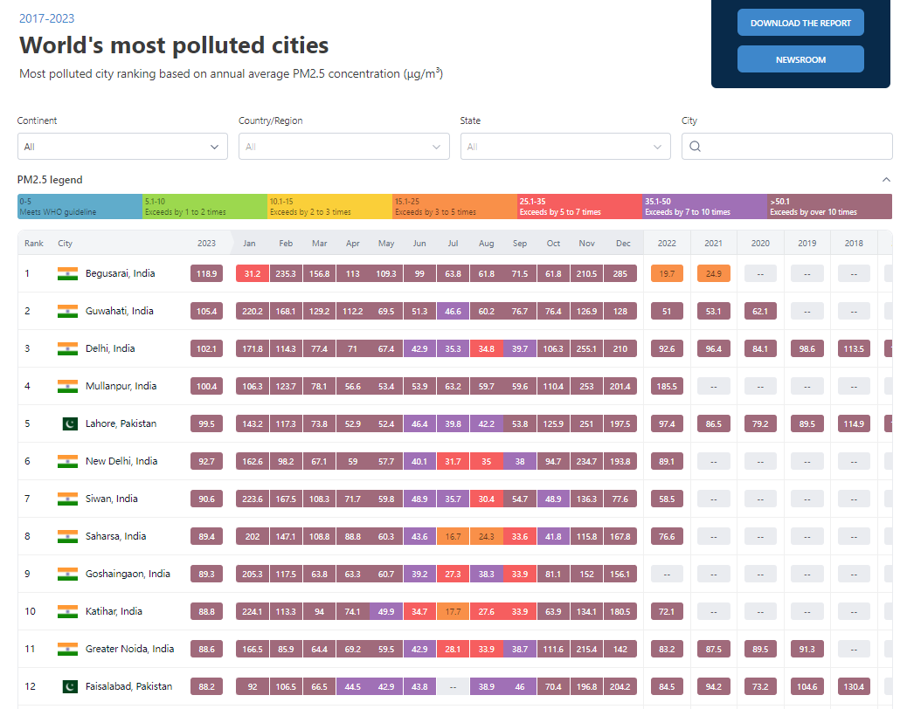
Task: Click the 2023 column header
Action: click(206, 244)
